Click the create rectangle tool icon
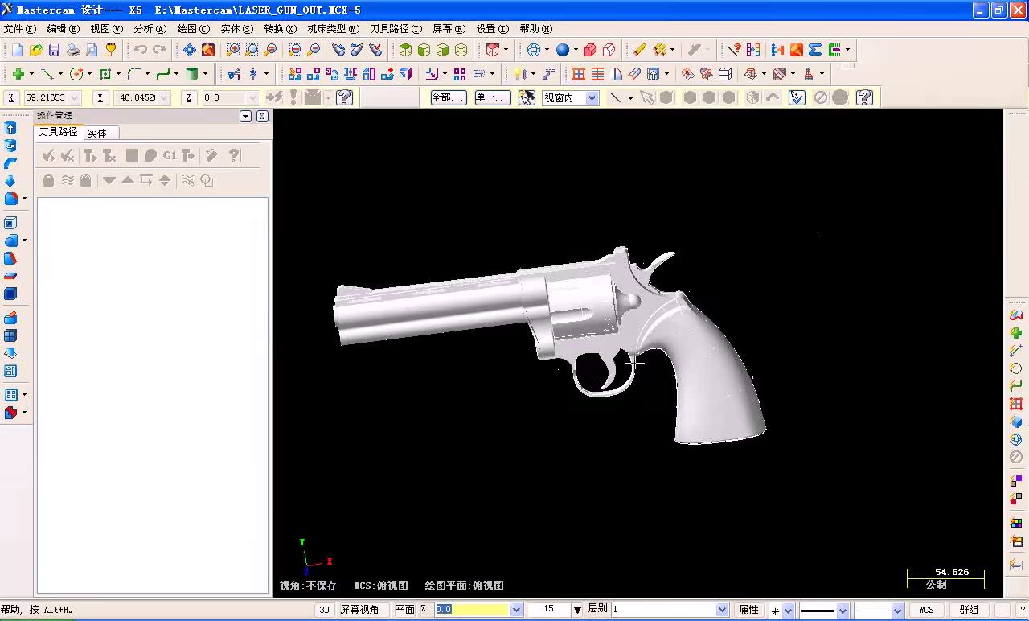 coord(105,74)
